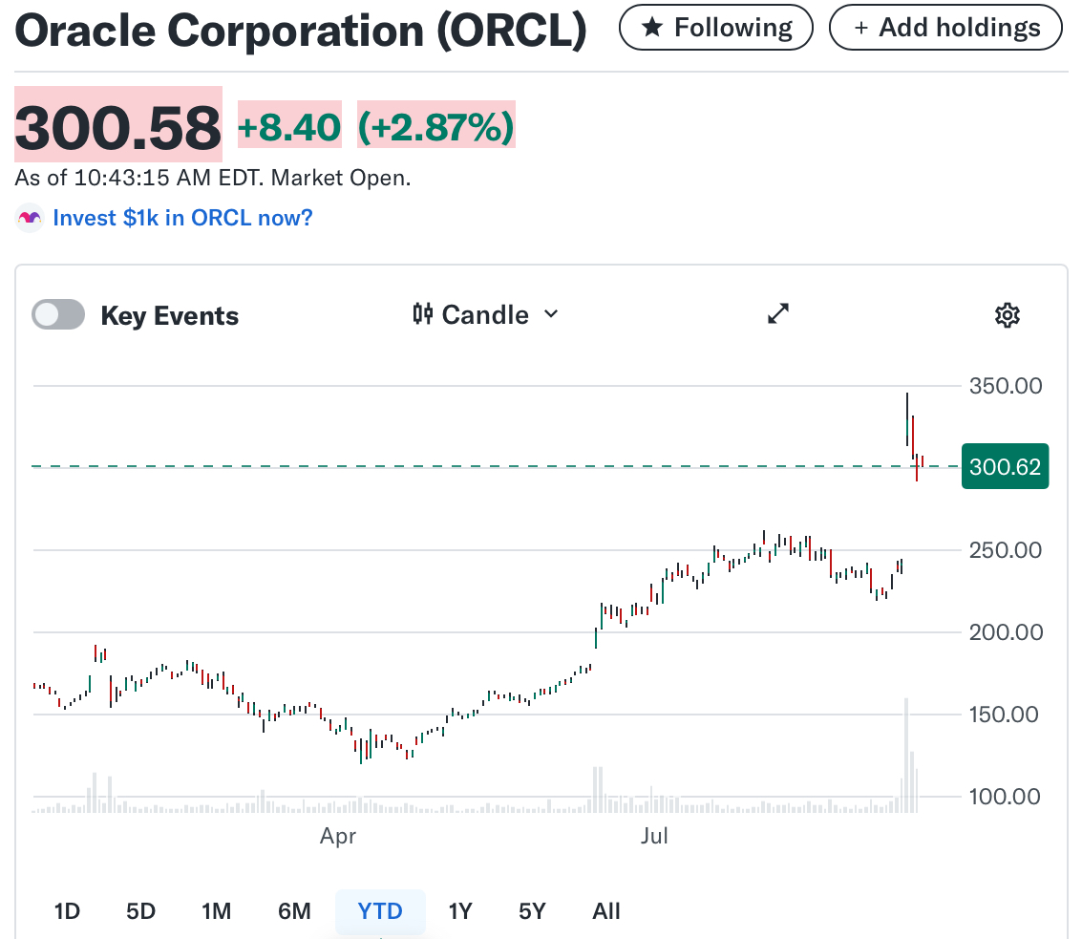Click the 100.00 axis label

[x=1004, y=797]
